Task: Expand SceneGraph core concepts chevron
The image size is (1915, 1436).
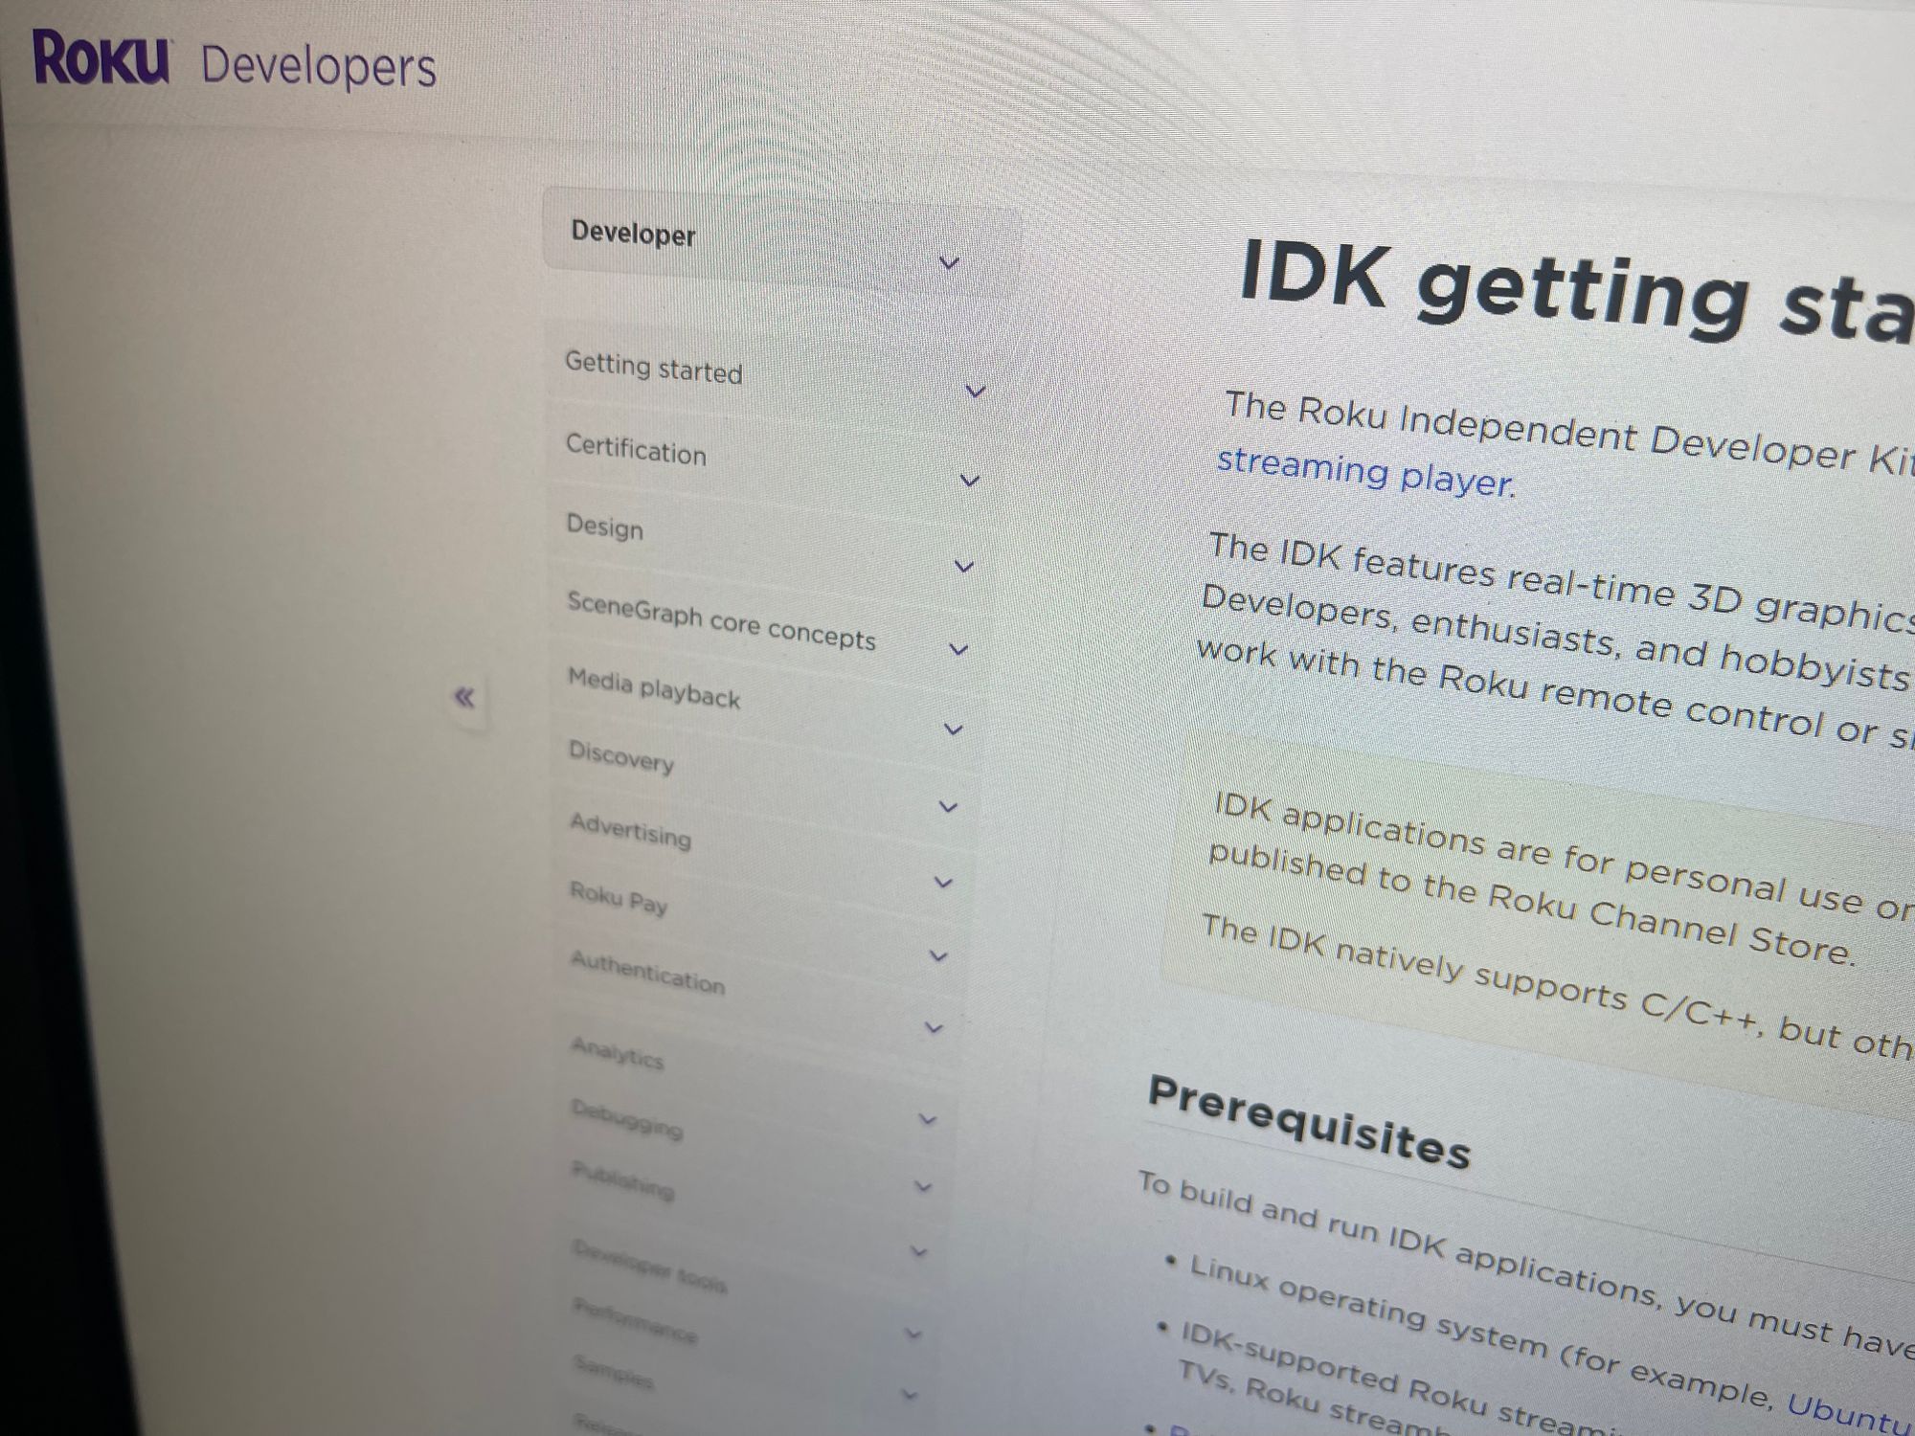Action: pos(958,649)
